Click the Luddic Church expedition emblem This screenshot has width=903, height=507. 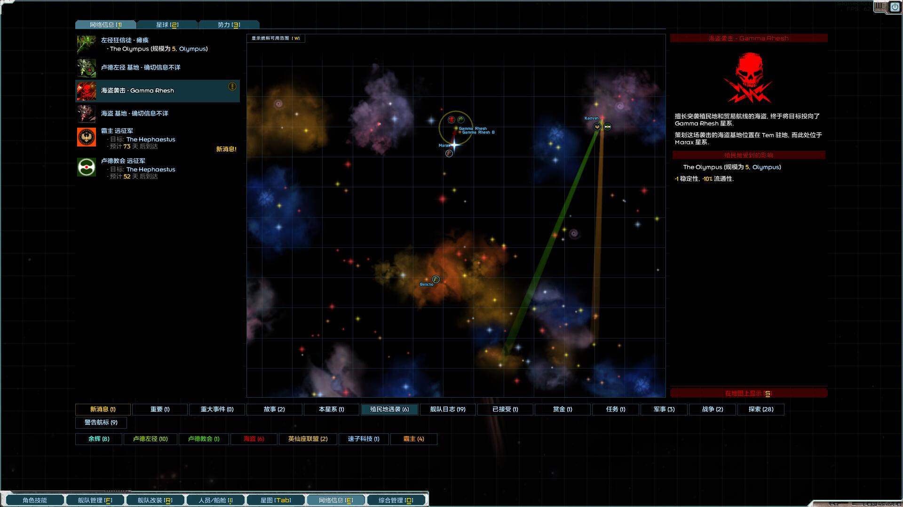[x=87, y=168]
